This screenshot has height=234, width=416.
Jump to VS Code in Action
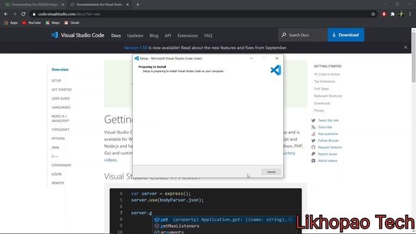click(326, 74)
